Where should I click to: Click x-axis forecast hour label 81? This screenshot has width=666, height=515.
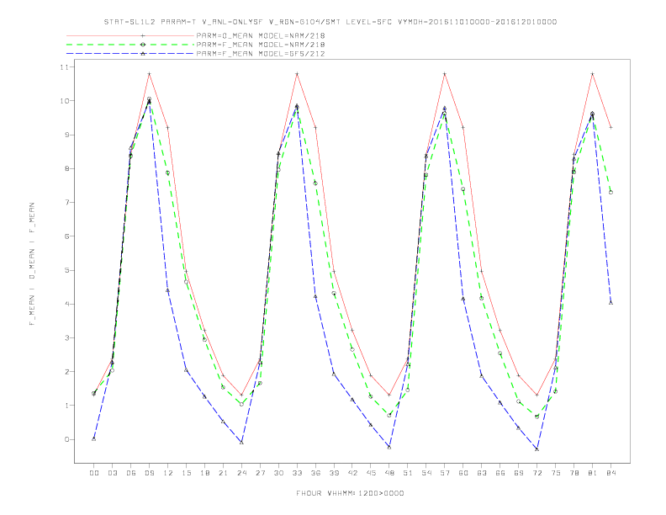pyautogui.click(x=593, y=473)
